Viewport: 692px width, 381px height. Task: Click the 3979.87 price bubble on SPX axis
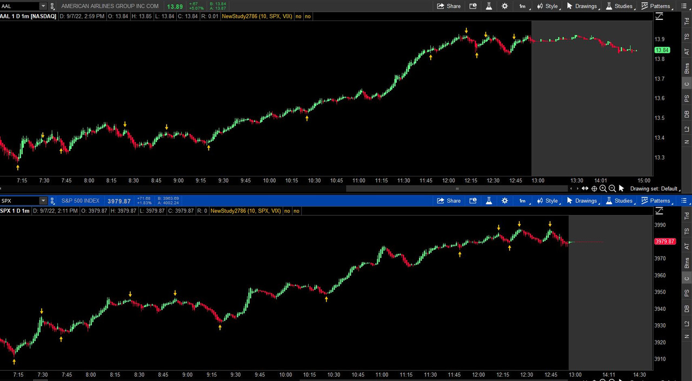pos(664,241)
